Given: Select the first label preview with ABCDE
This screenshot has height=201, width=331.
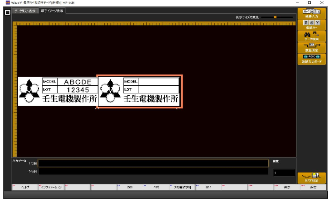Looking at the screenshot, I should [58, 92].
